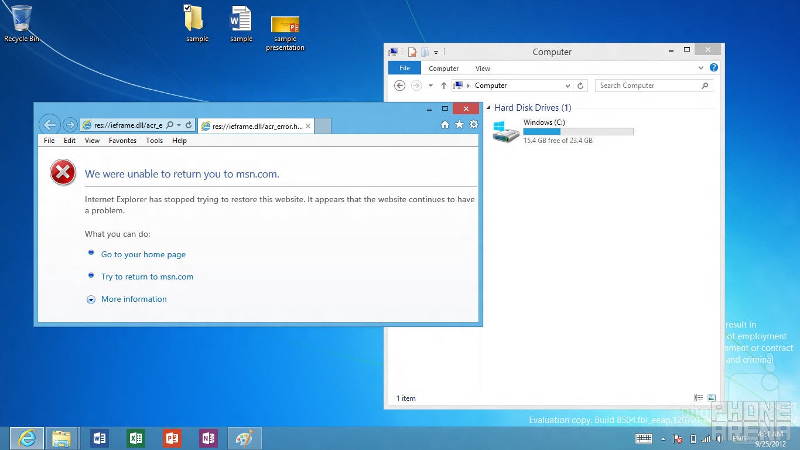Open the Tools menu in Internet Explorer
This screenshot has height=450, width=800.
coord(154,141)
